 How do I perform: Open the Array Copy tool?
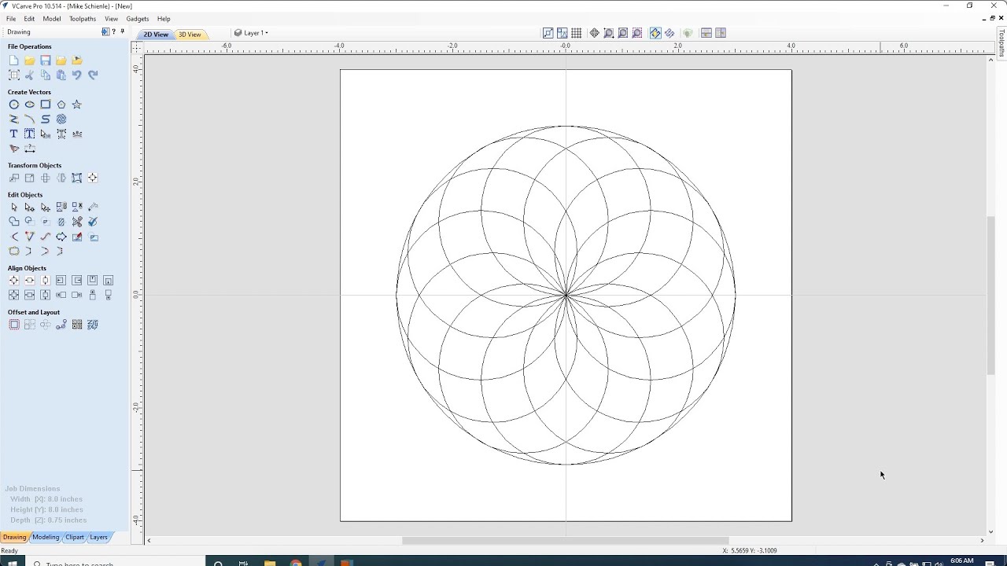[x=29, y=325]
